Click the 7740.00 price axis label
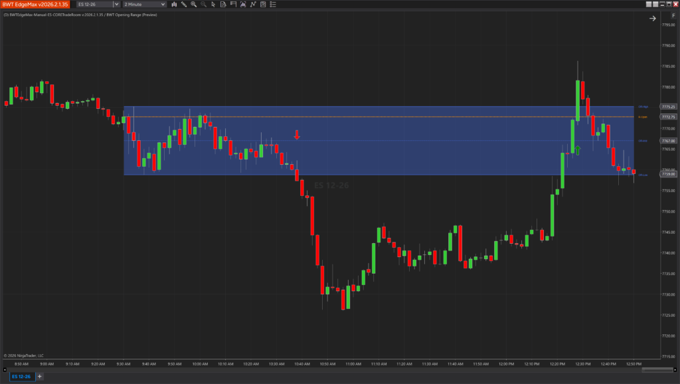Viewport: 680px width, 384px height. coord(668,253)
